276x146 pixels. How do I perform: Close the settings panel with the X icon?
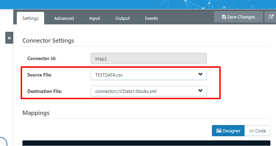tap(9, 38)
